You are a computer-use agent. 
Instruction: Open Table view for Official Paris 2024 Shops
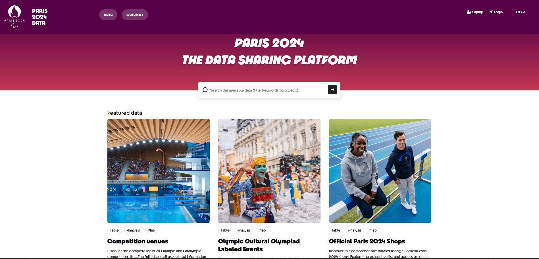pyautogui.click(x=336, y=230)
